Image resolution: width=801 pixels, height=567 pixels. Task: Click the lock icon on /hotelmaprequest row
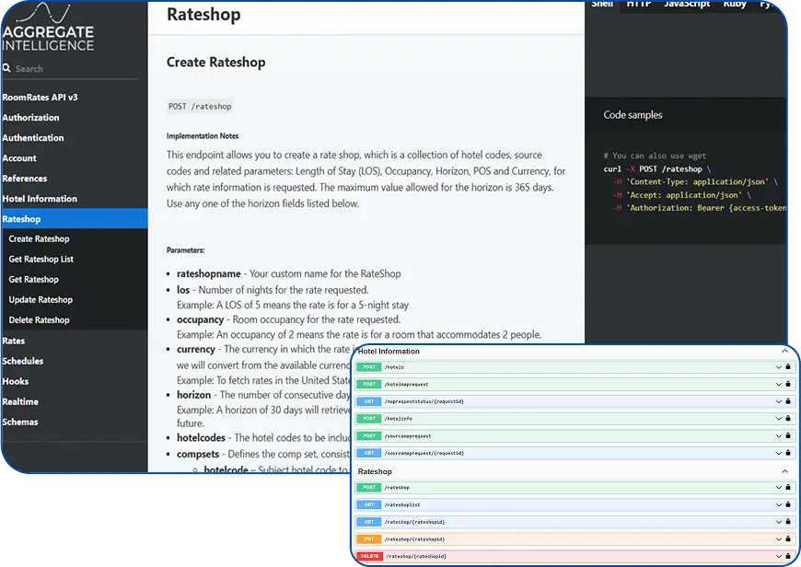point(788,384)
